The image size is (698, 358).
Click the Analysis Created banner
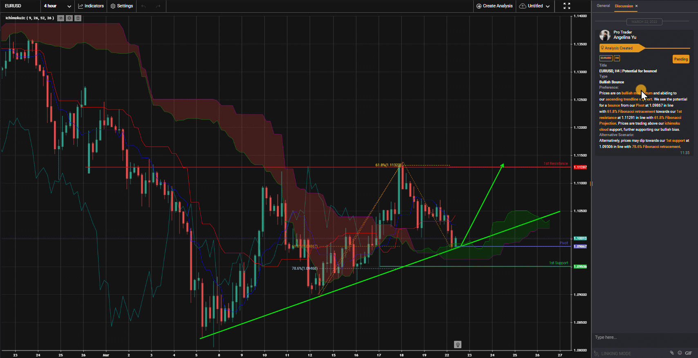622,48
